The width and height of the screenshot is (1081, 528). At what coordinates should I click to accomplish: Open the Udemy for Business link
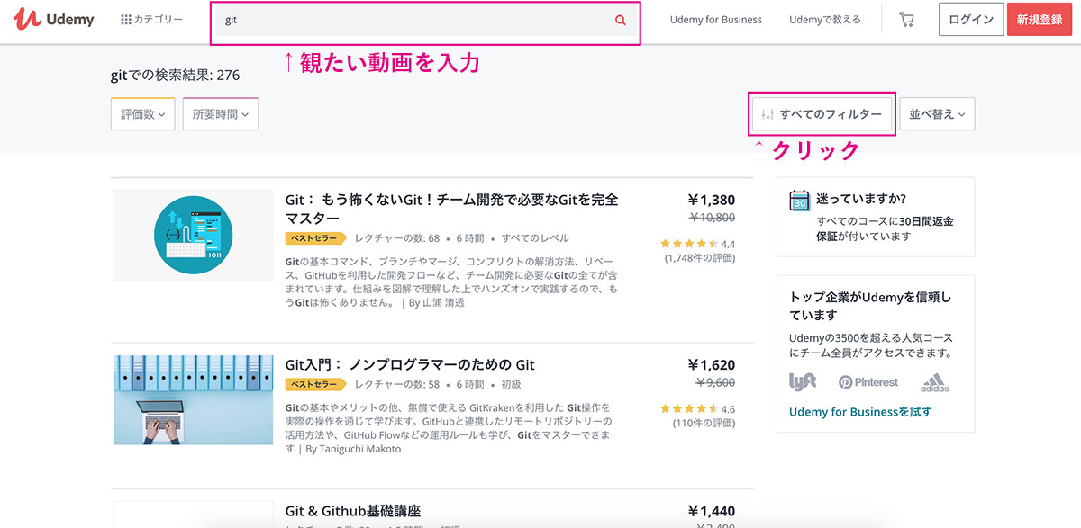716,20
